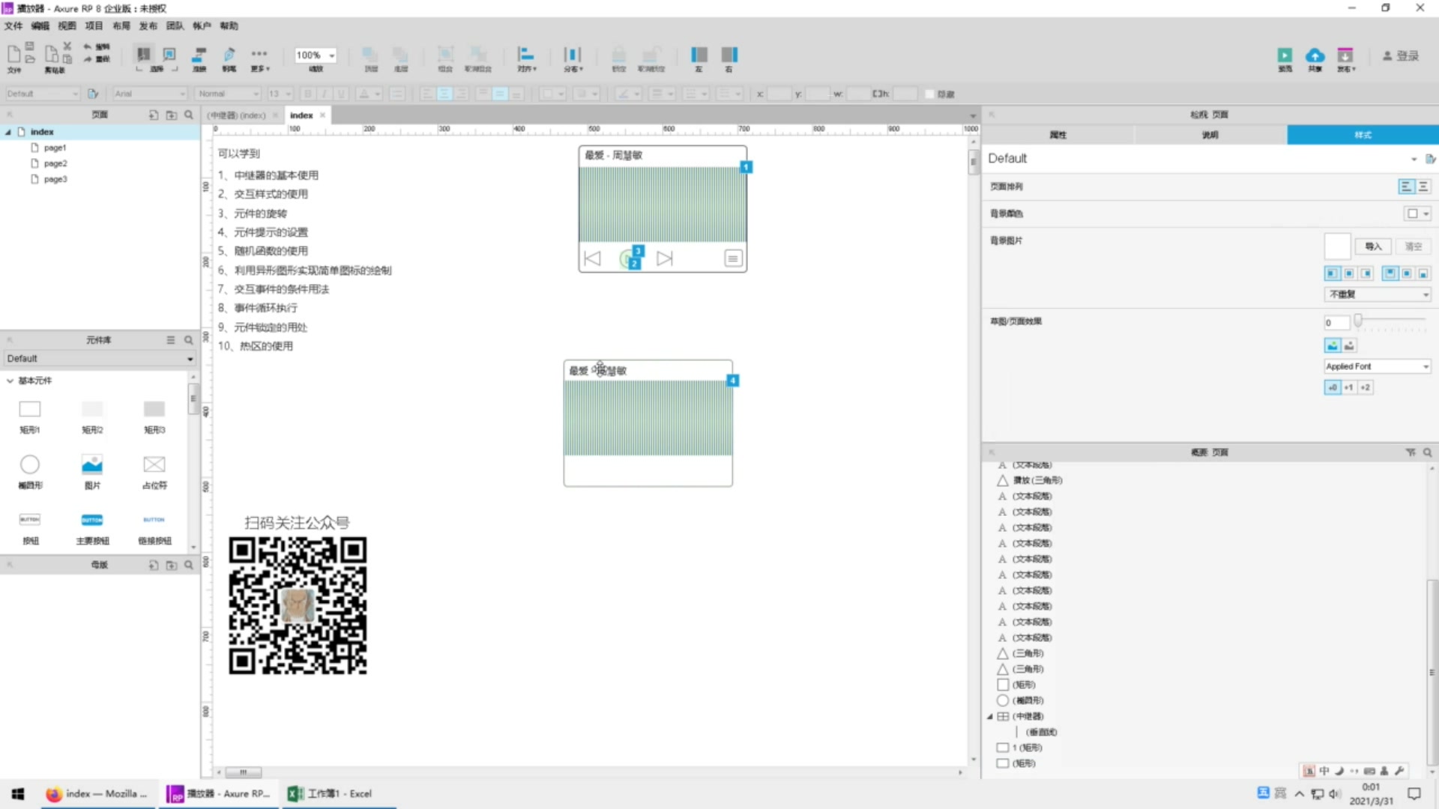The image size is (1439, 809).
Task: Expand the index tree item
Action: tap(8, 130)
